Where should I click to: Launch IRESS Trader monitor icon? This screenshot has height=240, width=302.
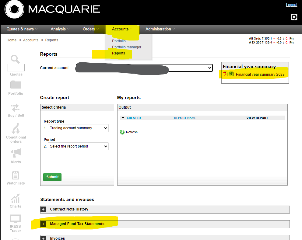[15, 219]
